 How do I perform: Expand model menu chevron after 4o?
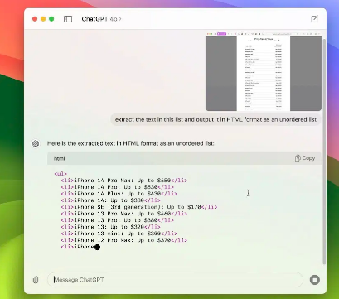[x=120, y=19]
